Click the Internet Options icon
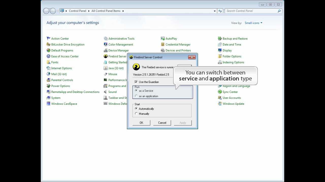325x182 pixels. point(48,68)
